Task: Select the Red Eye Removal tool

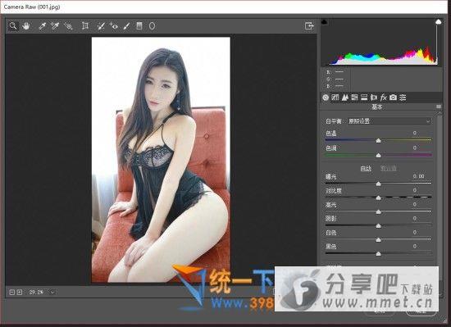Action: point(114,26)
